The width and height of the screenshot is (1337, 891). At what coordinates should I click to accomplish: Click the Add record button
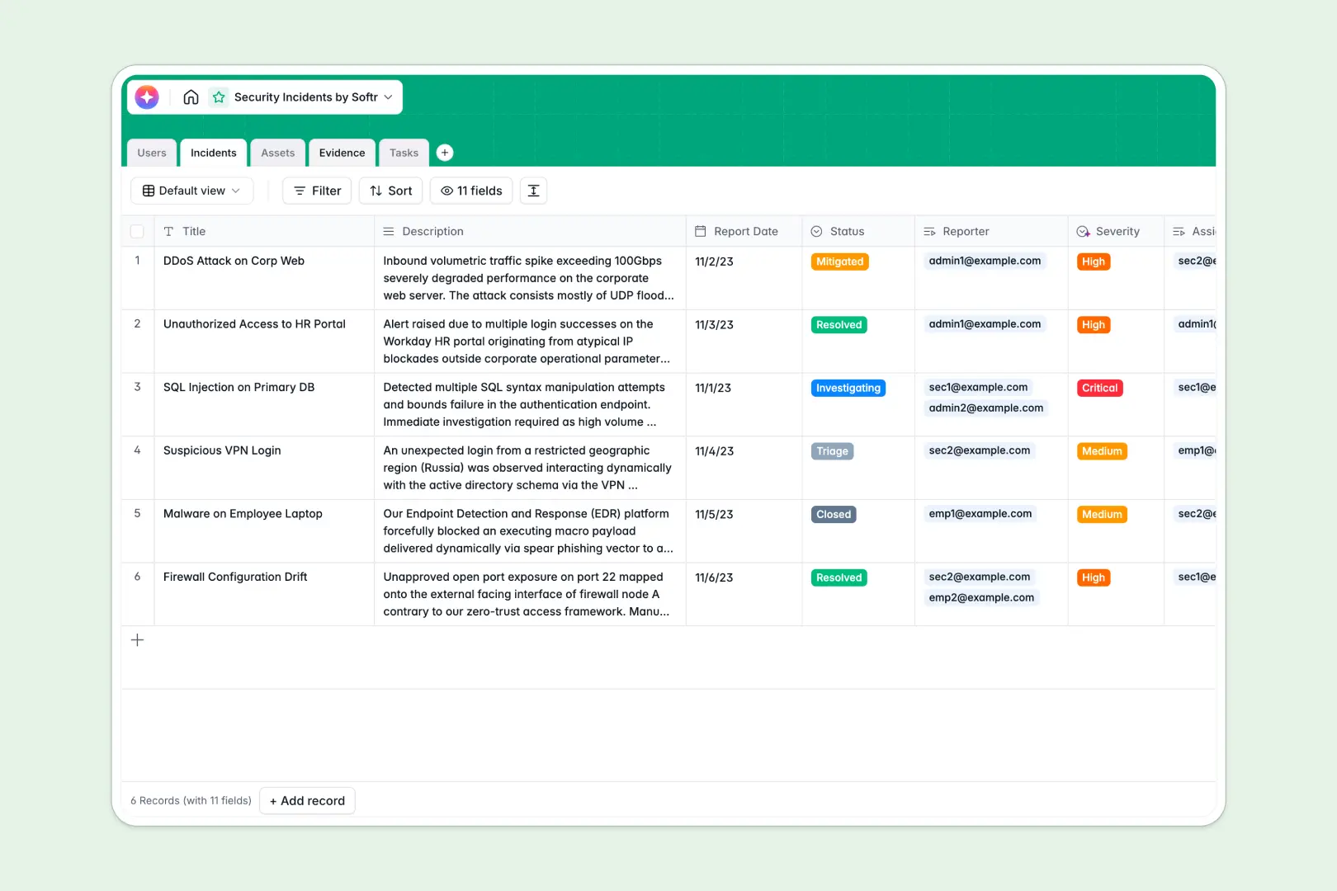pyautogui.click(x=307, y=801)
